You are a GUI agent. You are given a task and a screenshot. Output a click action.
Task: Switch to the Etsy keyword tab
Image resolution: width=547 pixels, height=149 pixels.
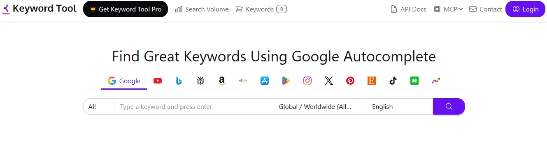[x=372, y=81]
